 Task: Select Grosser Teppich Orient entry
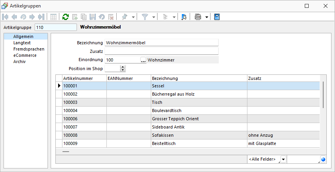pos(188,119)
